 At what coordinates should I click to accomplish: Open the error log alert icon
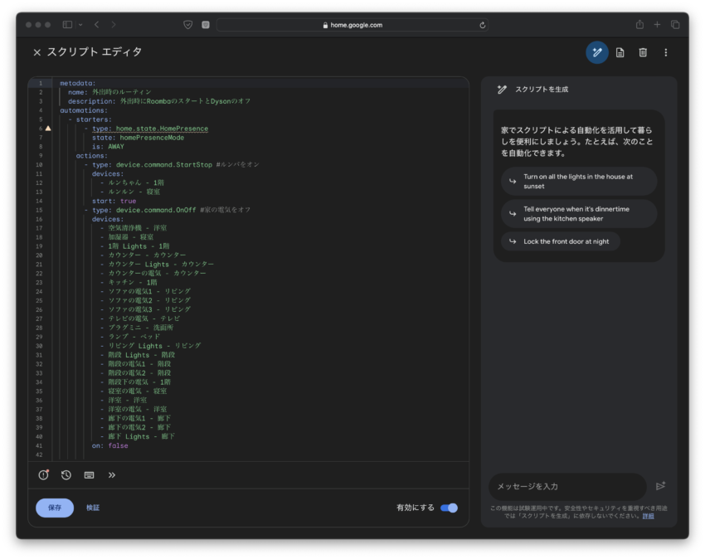tap(44, 475)
